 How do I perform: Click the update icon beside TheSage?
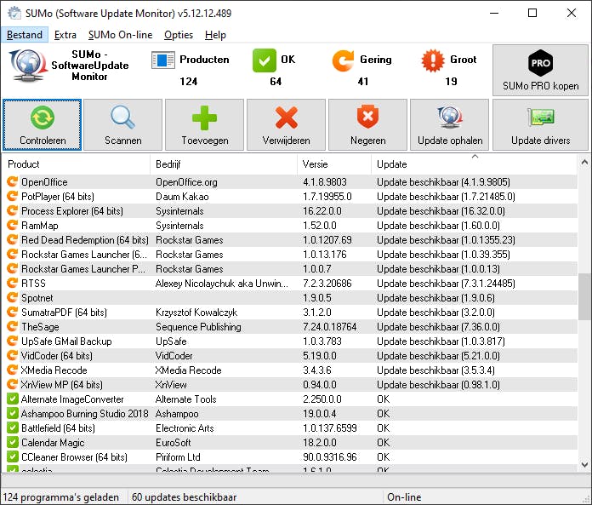coord(13,326)
